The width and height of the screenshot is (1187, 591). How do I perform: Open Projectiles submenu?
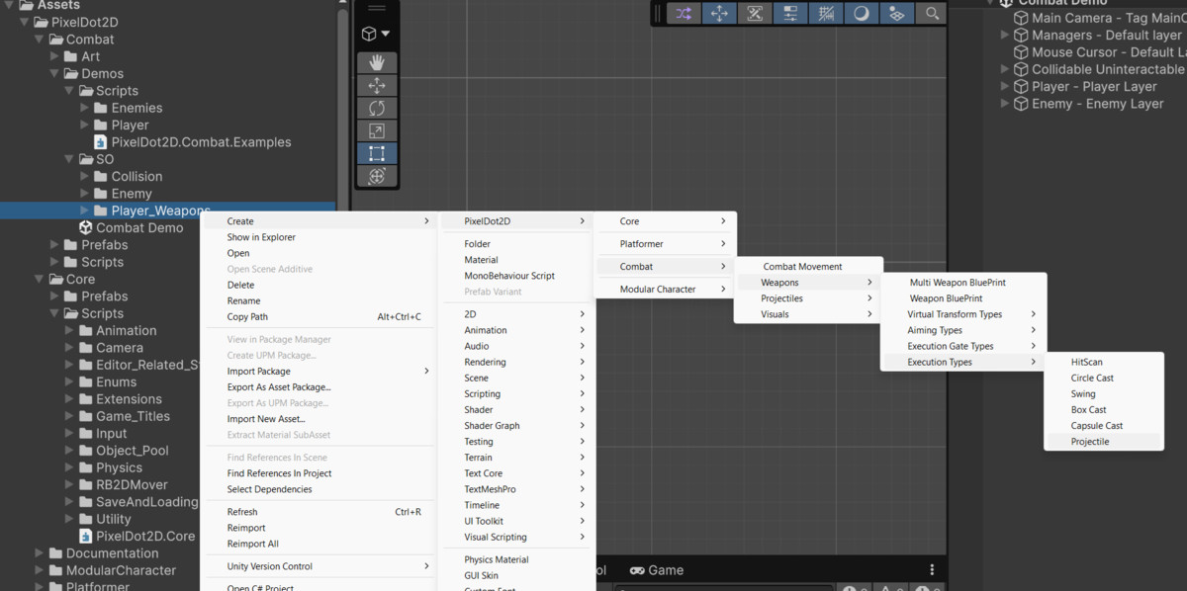(808, 298)
